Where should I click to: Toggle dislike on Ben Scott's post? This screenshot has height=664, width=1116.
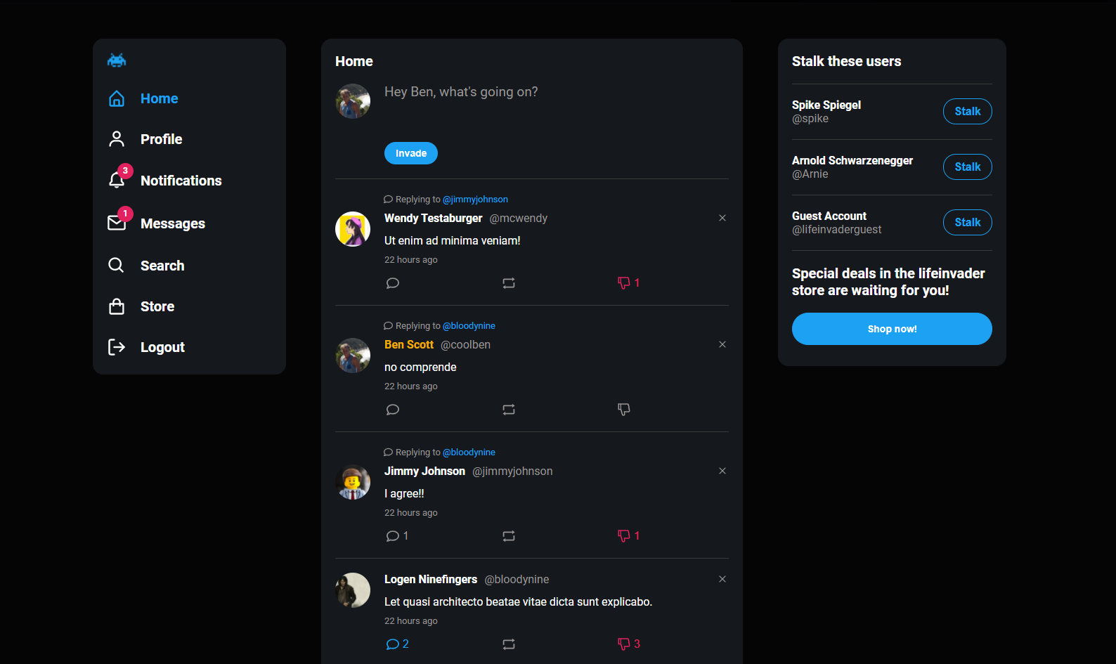[624, 410]
